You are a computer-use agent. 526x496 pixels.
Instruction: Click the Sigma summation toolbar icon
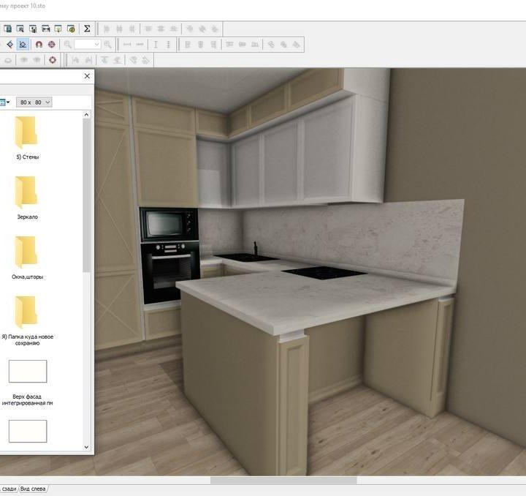[87, 29]
